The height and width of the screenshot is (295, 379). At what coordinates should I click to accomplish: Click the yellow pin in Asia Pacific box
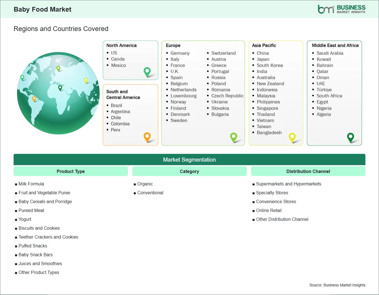[292, 137]
